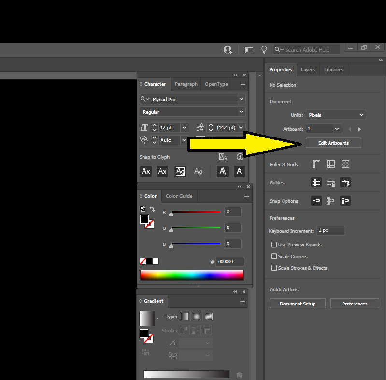Click the swap fill and stroke icon
Image resolution: width=386 pixels, height=380 pixels.
click(152, 209)
